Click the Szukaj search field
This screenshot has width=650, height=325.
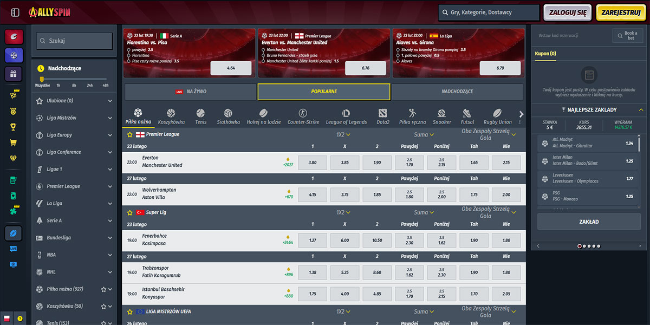pyautogui.click(x=74, y=41)
